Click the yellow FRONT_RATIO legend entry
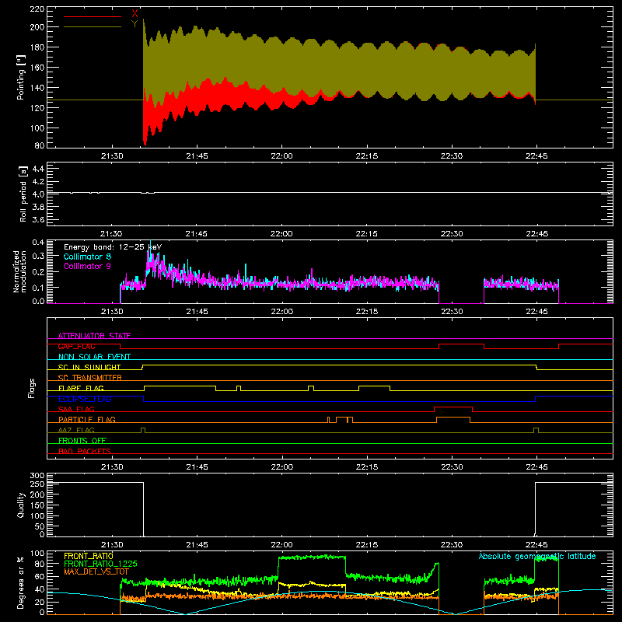The height and width of the screenshot is (622, 622). pos(89,556)
